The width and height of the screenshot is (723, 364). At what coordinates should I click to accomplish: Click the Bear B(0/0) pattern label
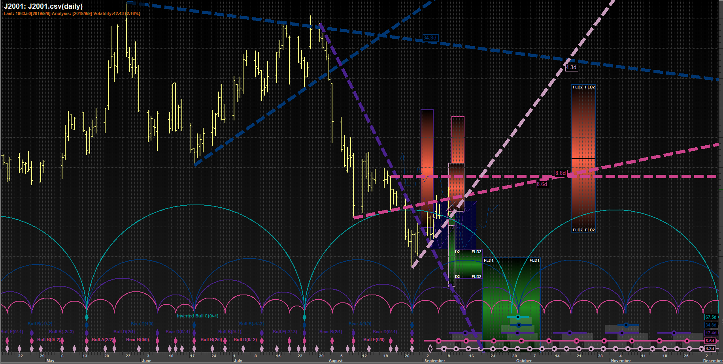point(138,340)
